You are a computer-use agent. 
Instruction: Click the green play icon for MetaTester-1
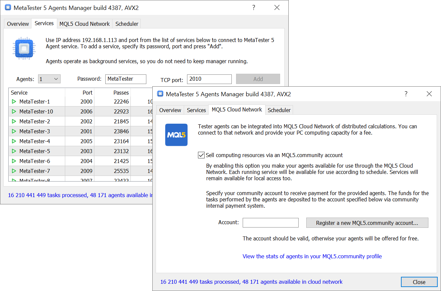click(x=14, y=102)
